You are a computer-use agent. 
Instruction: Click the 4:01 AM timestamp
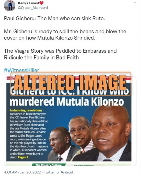coord(11,172)
